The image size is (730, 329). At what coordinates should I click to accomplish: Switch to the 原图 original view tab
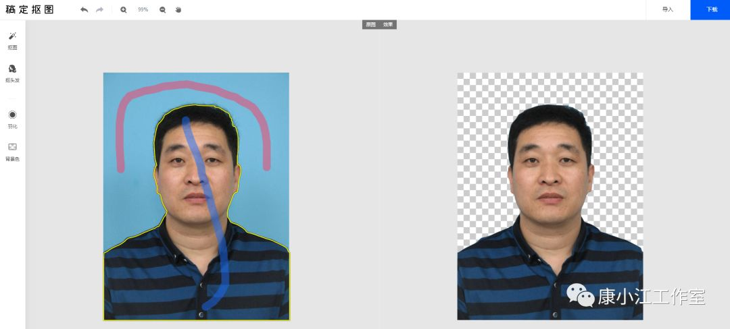(x=370, y=25)
